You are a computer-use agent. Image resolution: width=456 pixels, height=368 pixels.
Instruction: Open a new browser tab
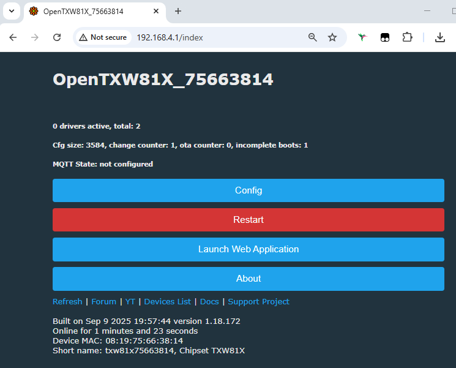click(178, 12)
